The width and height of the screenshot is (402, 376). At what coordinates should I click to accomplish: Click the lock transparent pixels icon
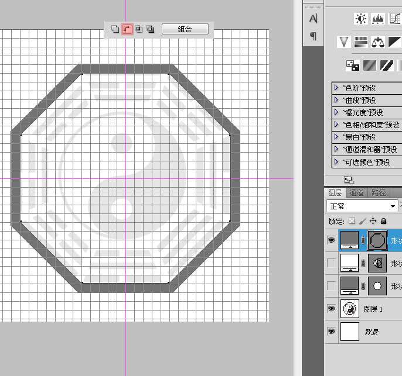pos(352,222)
